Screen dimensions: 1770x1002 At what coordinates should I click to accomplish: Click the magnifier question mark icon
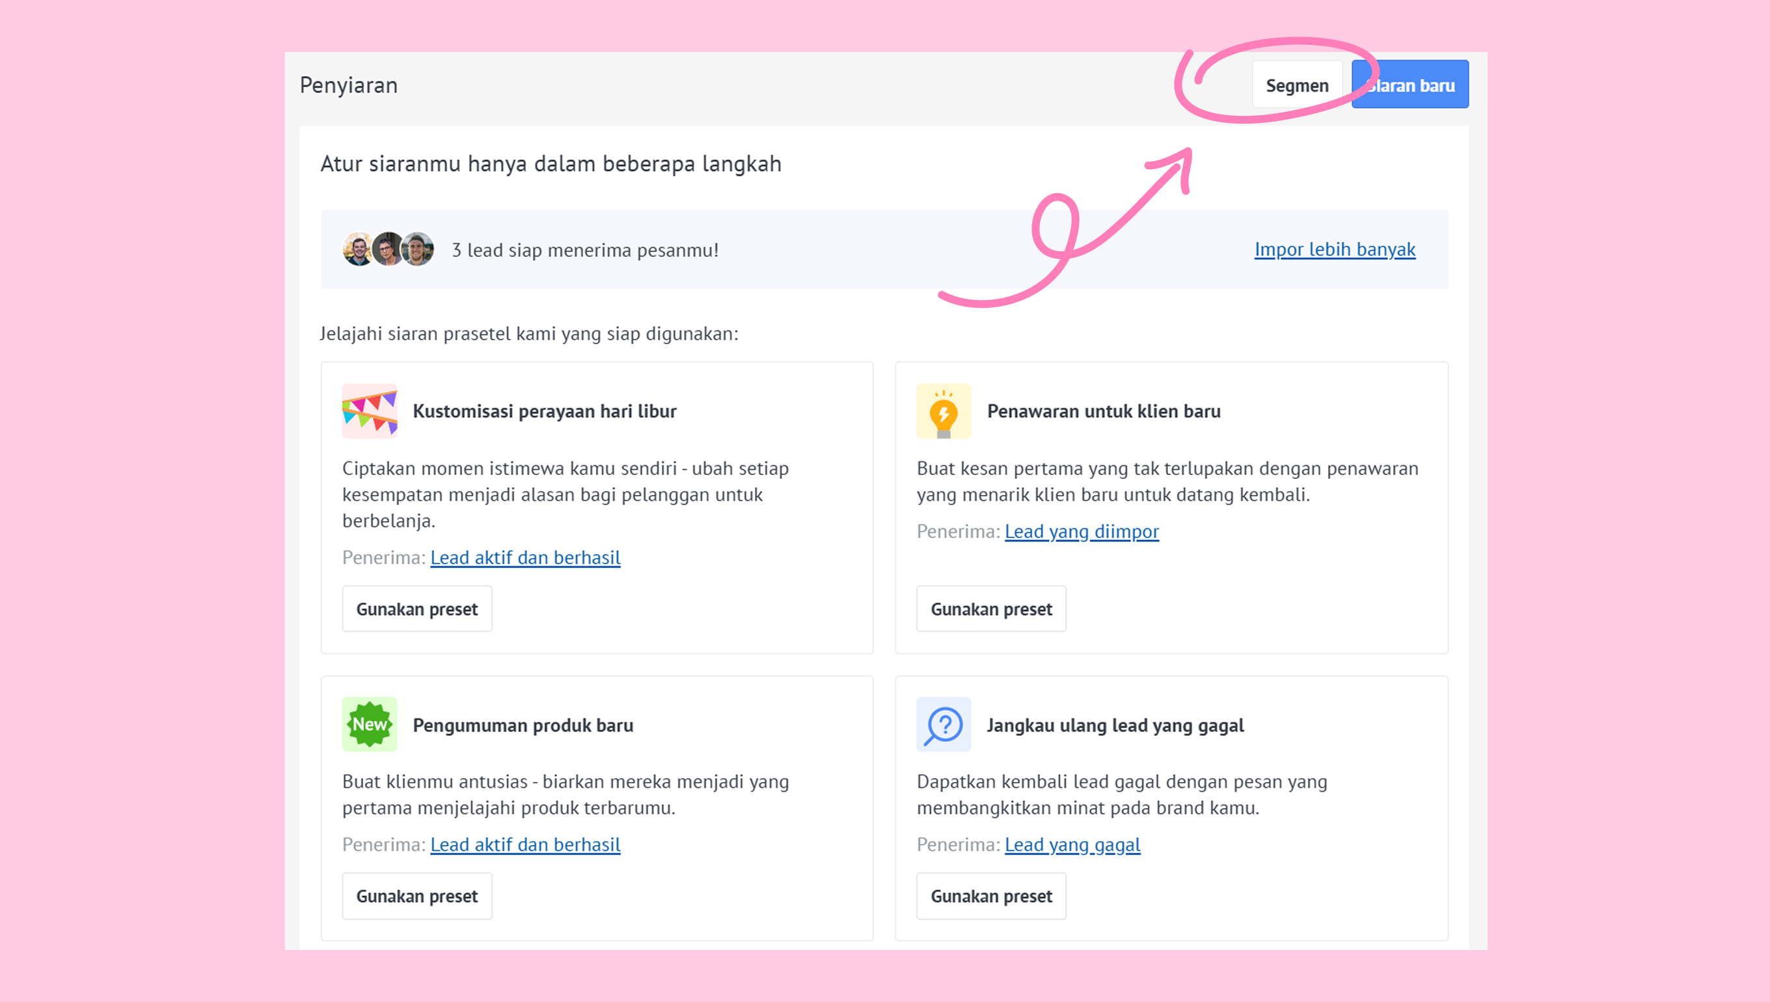click(x=944, y=724)
